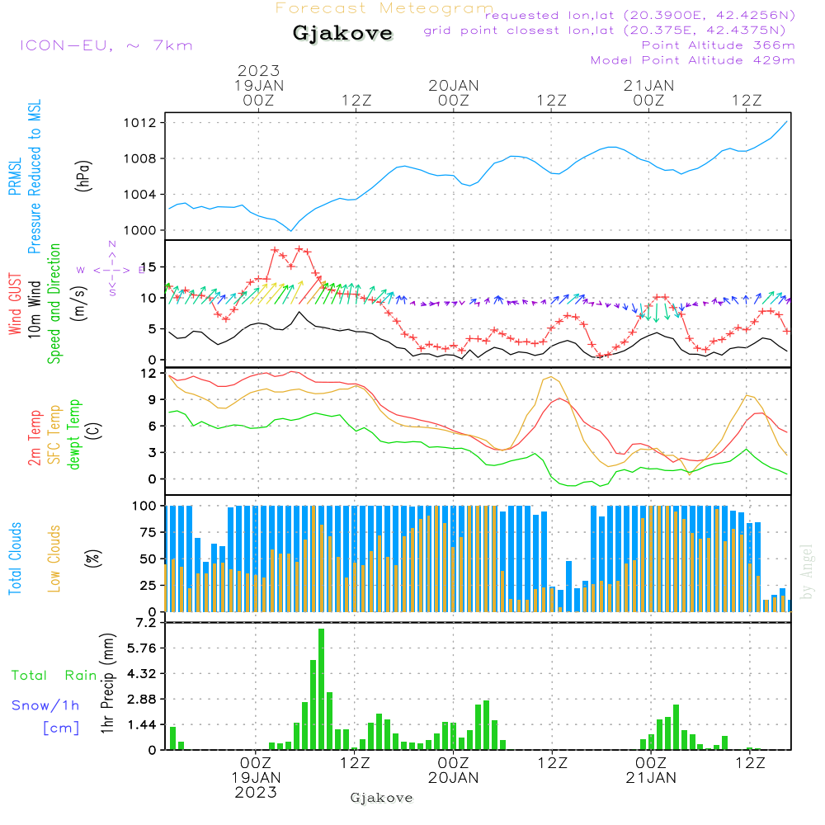Click the 'Pressure Reduced to MSL' label
This screenshot has width=825, height=825.
34,177
